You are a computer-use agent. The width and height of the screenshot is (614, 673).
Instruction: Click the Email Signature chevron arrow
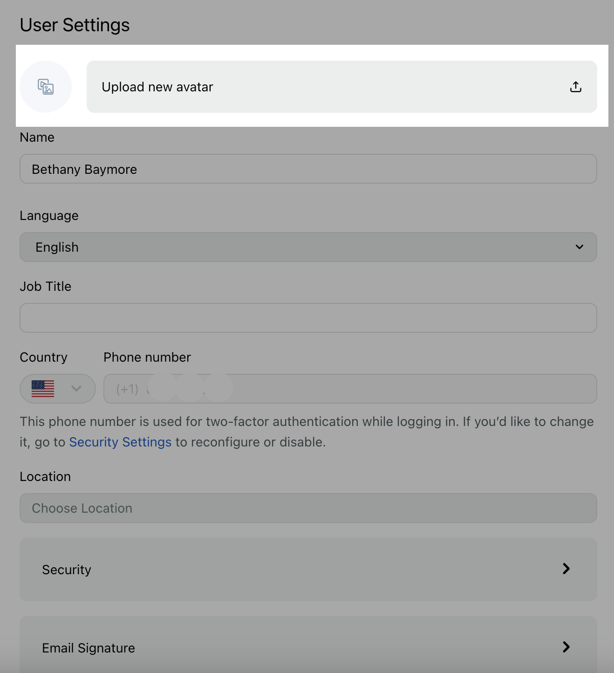tap(566, 647)
